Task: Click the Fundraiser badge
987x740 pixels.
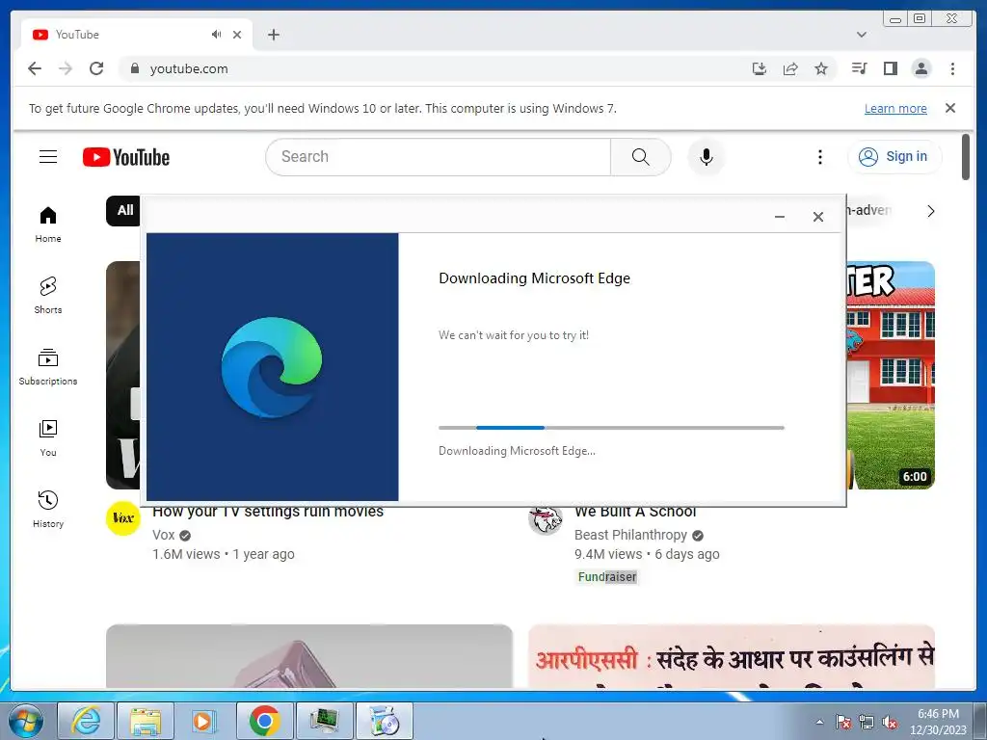Action: click(x=607, y=576)
